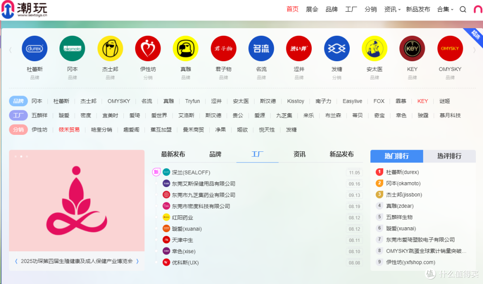The width and height of the screenshot is (483, 284).
Task: Open 分销 in top navigation
Action: tap(371, 9)
